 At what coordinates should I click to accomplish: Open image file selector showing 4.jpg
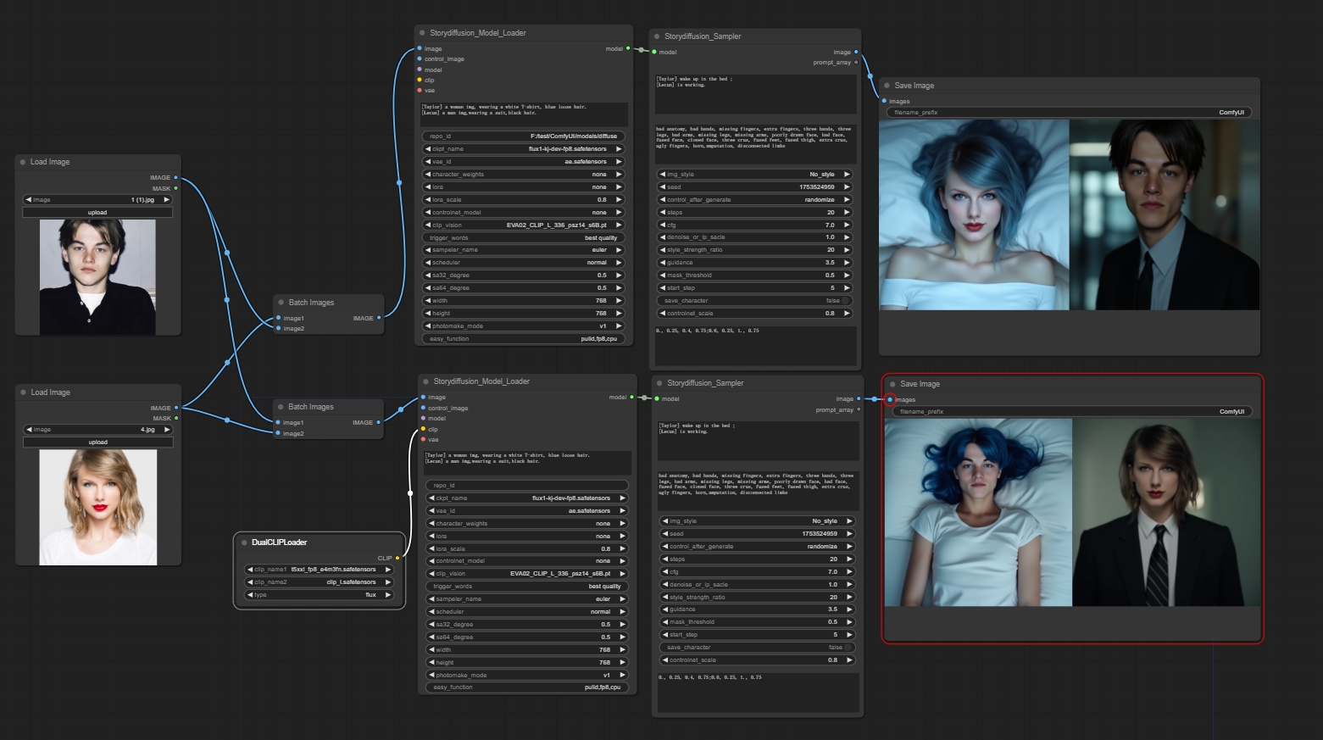(98, 430)
